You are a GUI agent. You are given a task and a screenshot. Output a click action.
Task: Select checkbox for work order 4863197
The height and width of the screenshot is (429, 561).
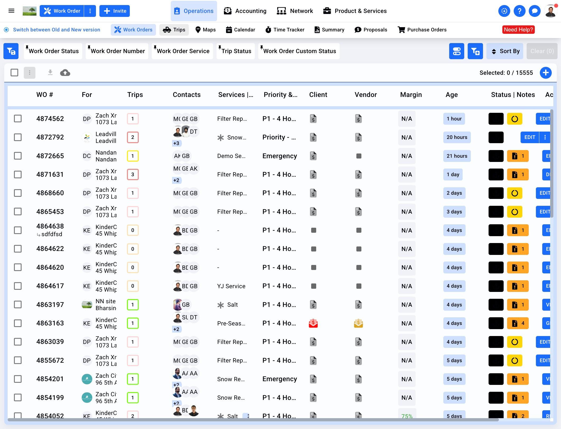[18, 305]
